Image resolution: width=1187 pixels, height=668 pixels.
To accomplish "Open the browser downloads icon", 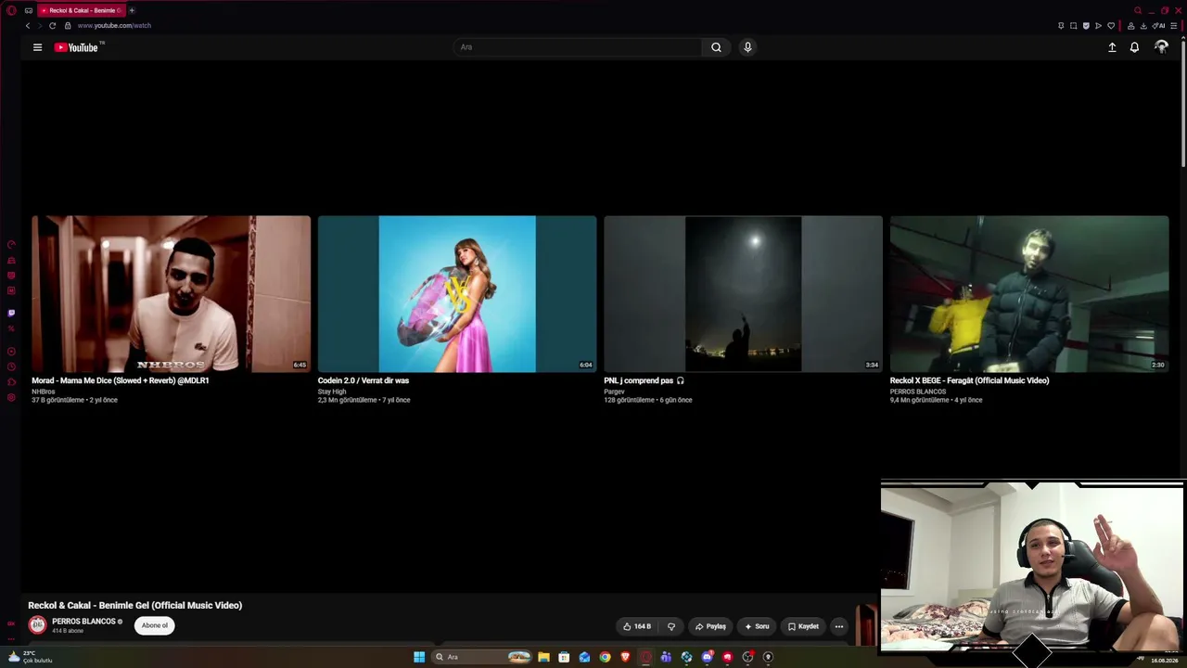I will point(1143,26).
